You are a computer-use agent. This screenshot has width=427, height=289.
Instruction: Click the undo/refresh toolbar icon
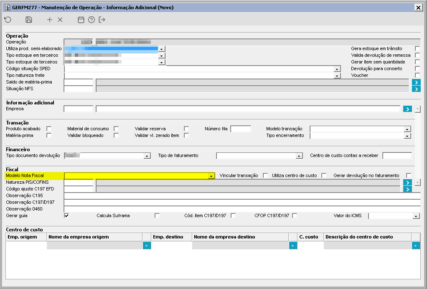click(x=8, y=20)
